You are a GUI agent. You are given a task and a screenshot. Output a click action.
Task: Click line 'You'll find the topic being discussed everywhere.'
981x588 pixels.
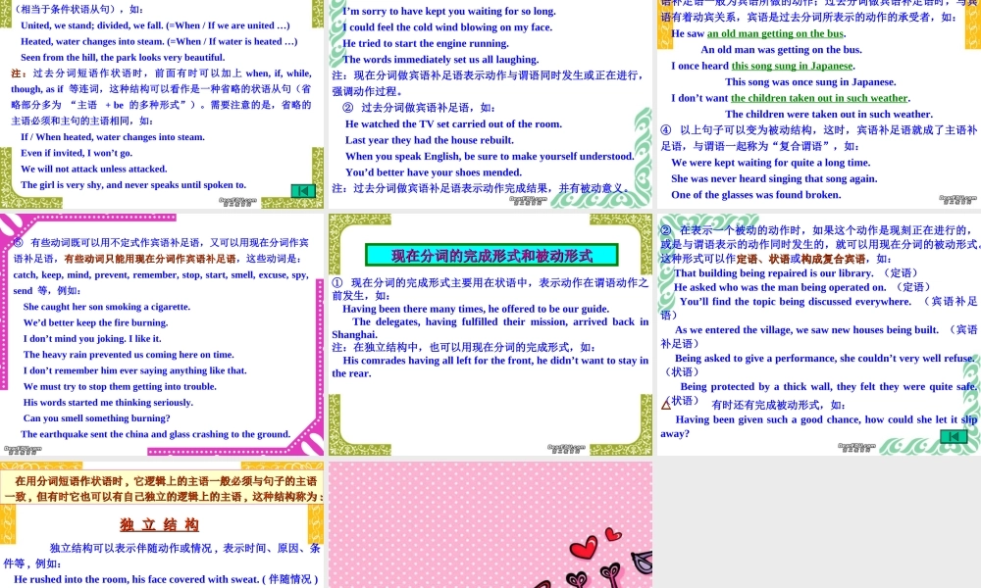pyautogui.click(x=796, y=302)
